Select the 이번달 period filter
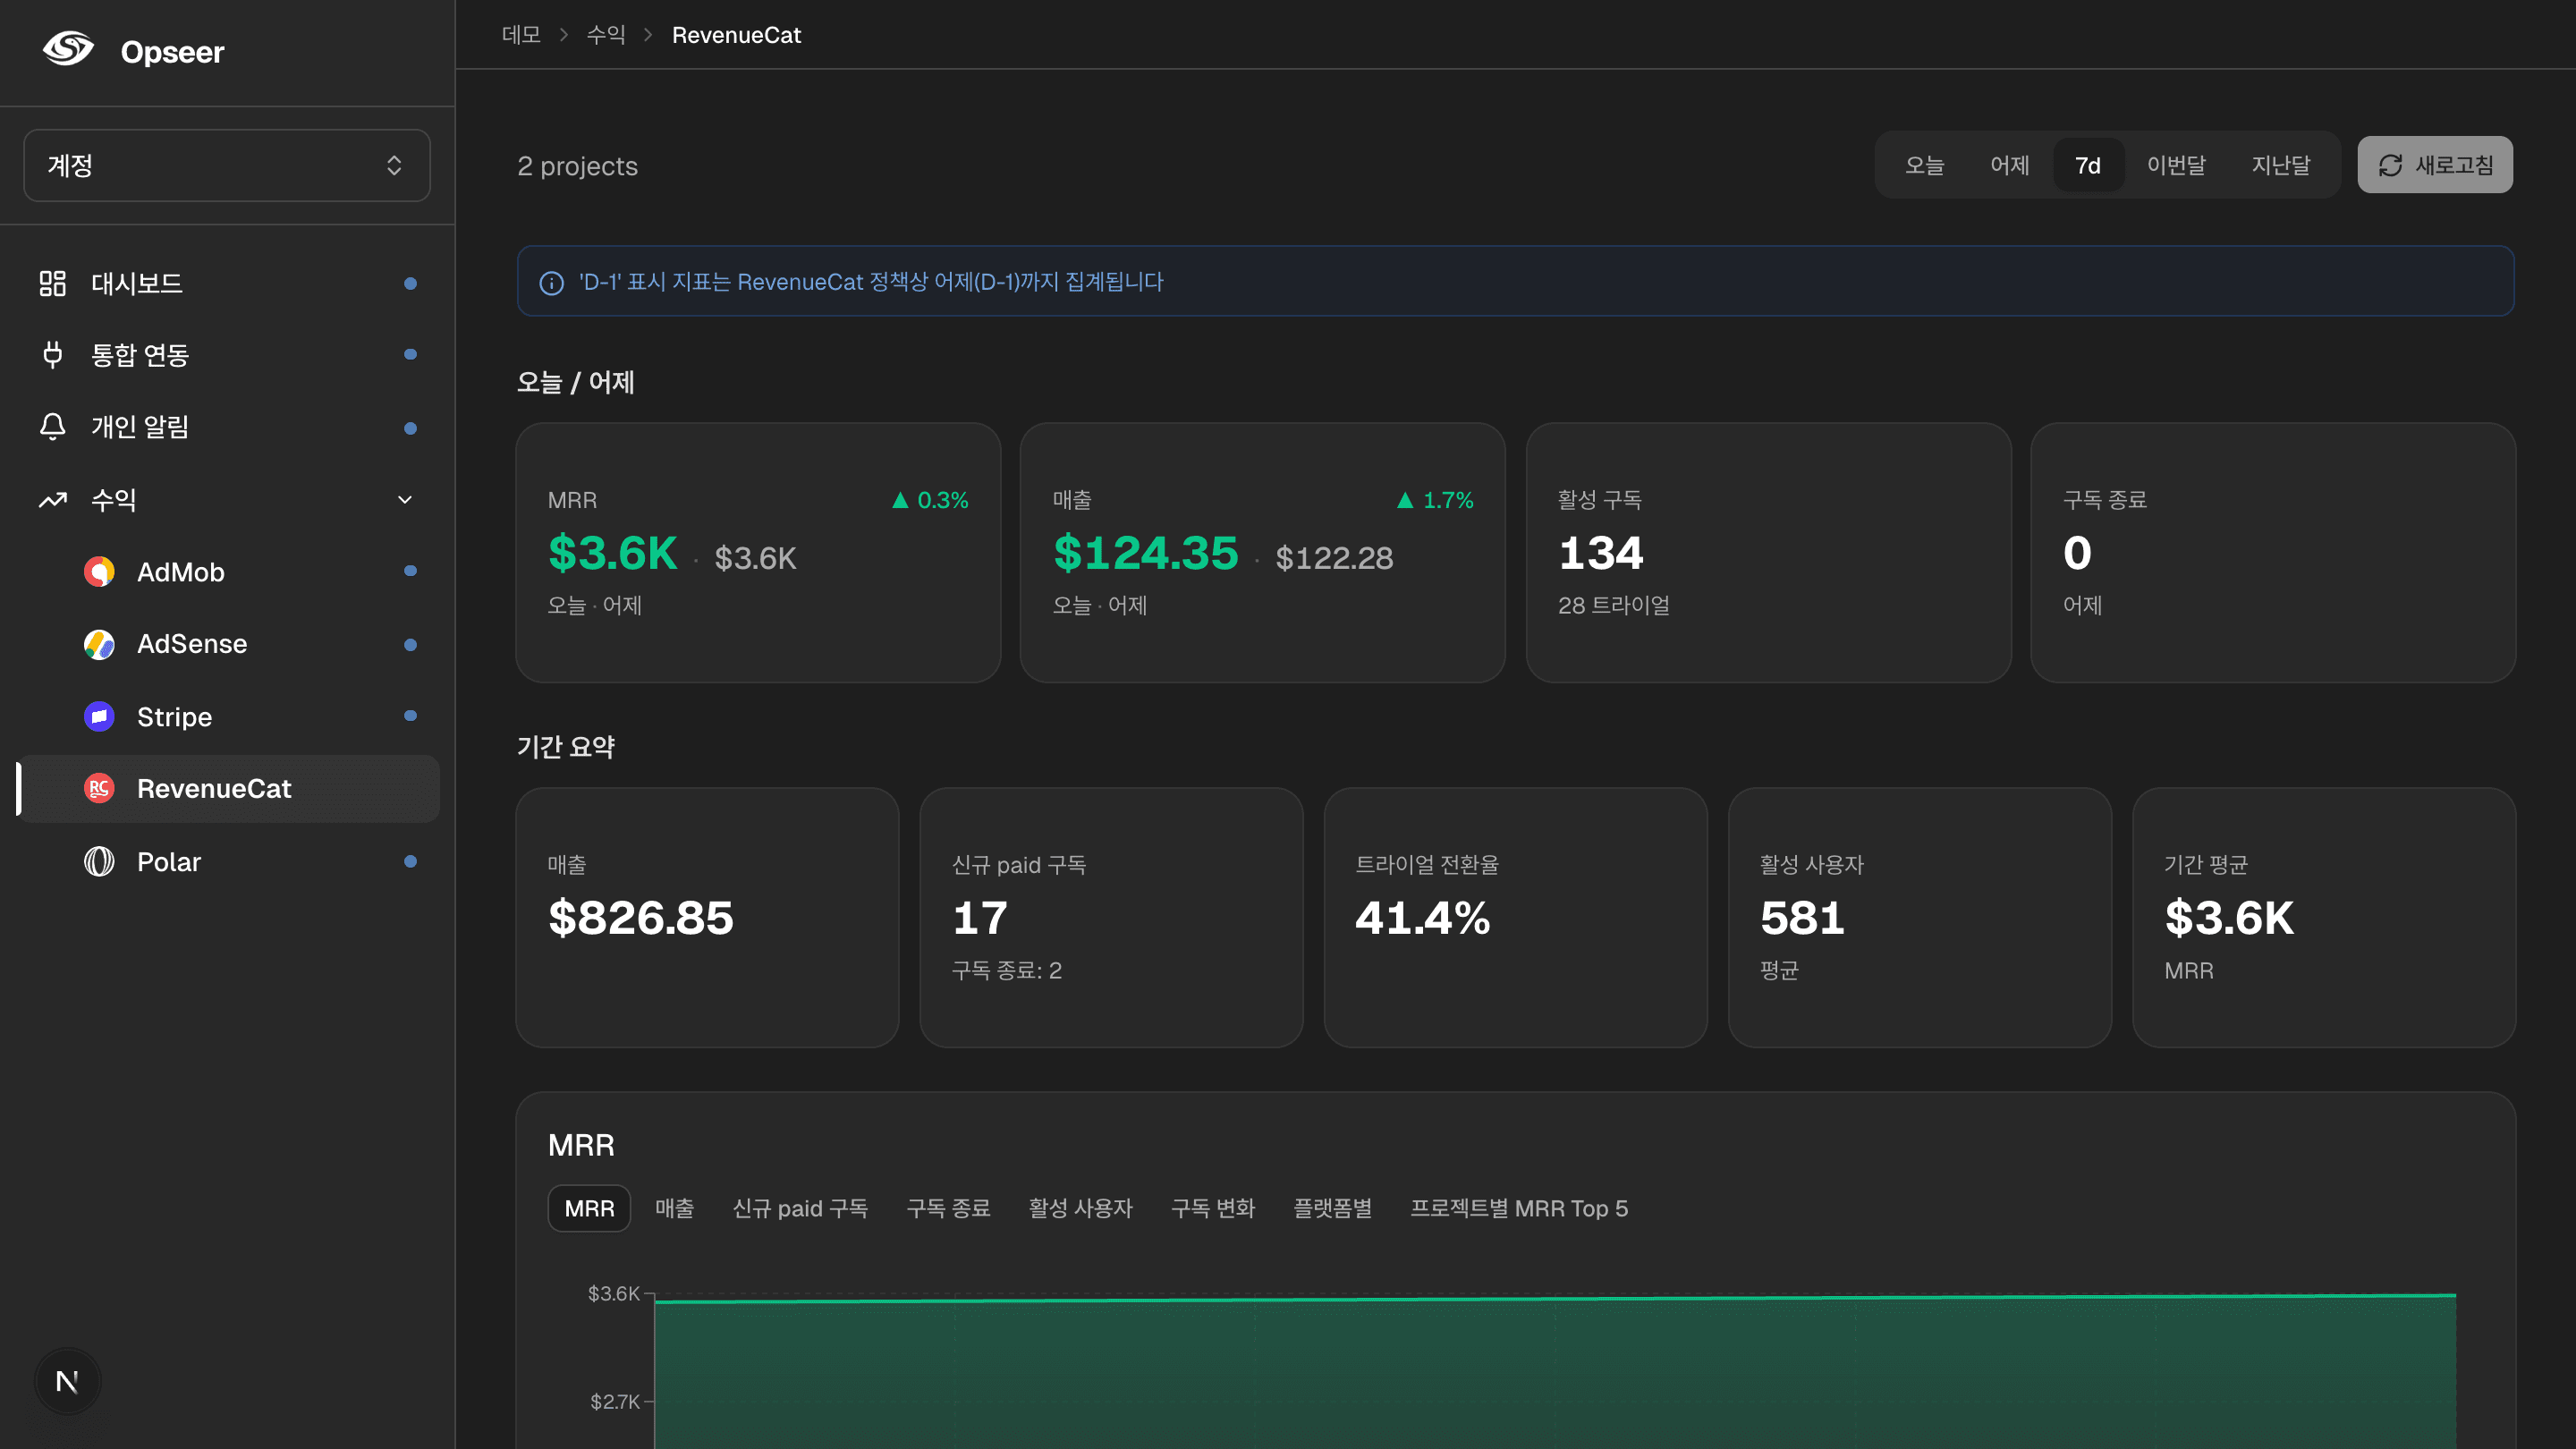 (2176, 165)
